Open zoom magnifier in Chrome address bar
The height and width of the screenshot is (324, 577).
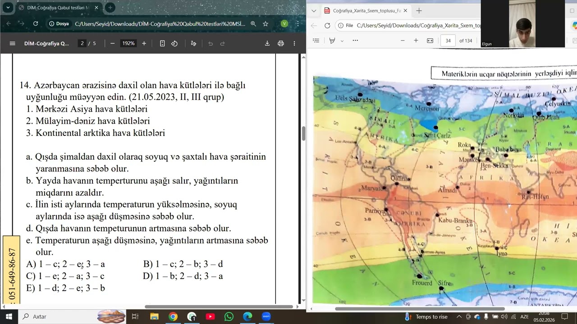click(253, 24)
